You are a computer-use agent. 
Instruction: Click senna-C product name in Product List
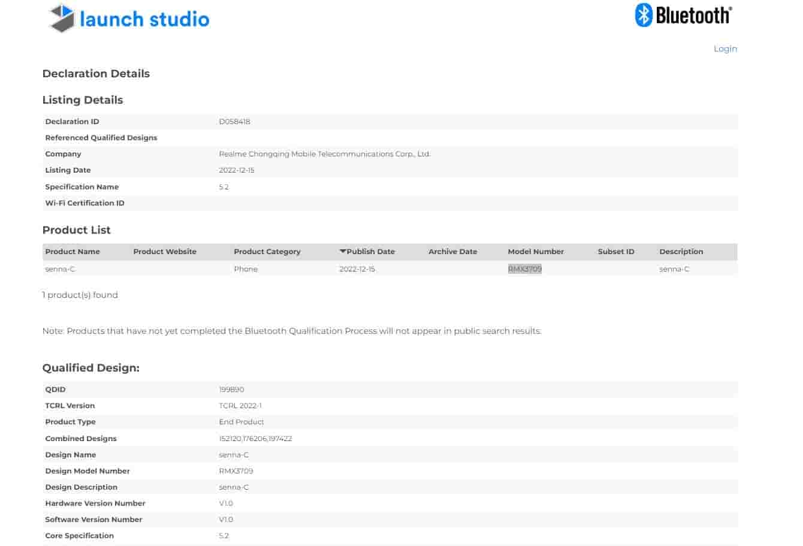[60, 269]
